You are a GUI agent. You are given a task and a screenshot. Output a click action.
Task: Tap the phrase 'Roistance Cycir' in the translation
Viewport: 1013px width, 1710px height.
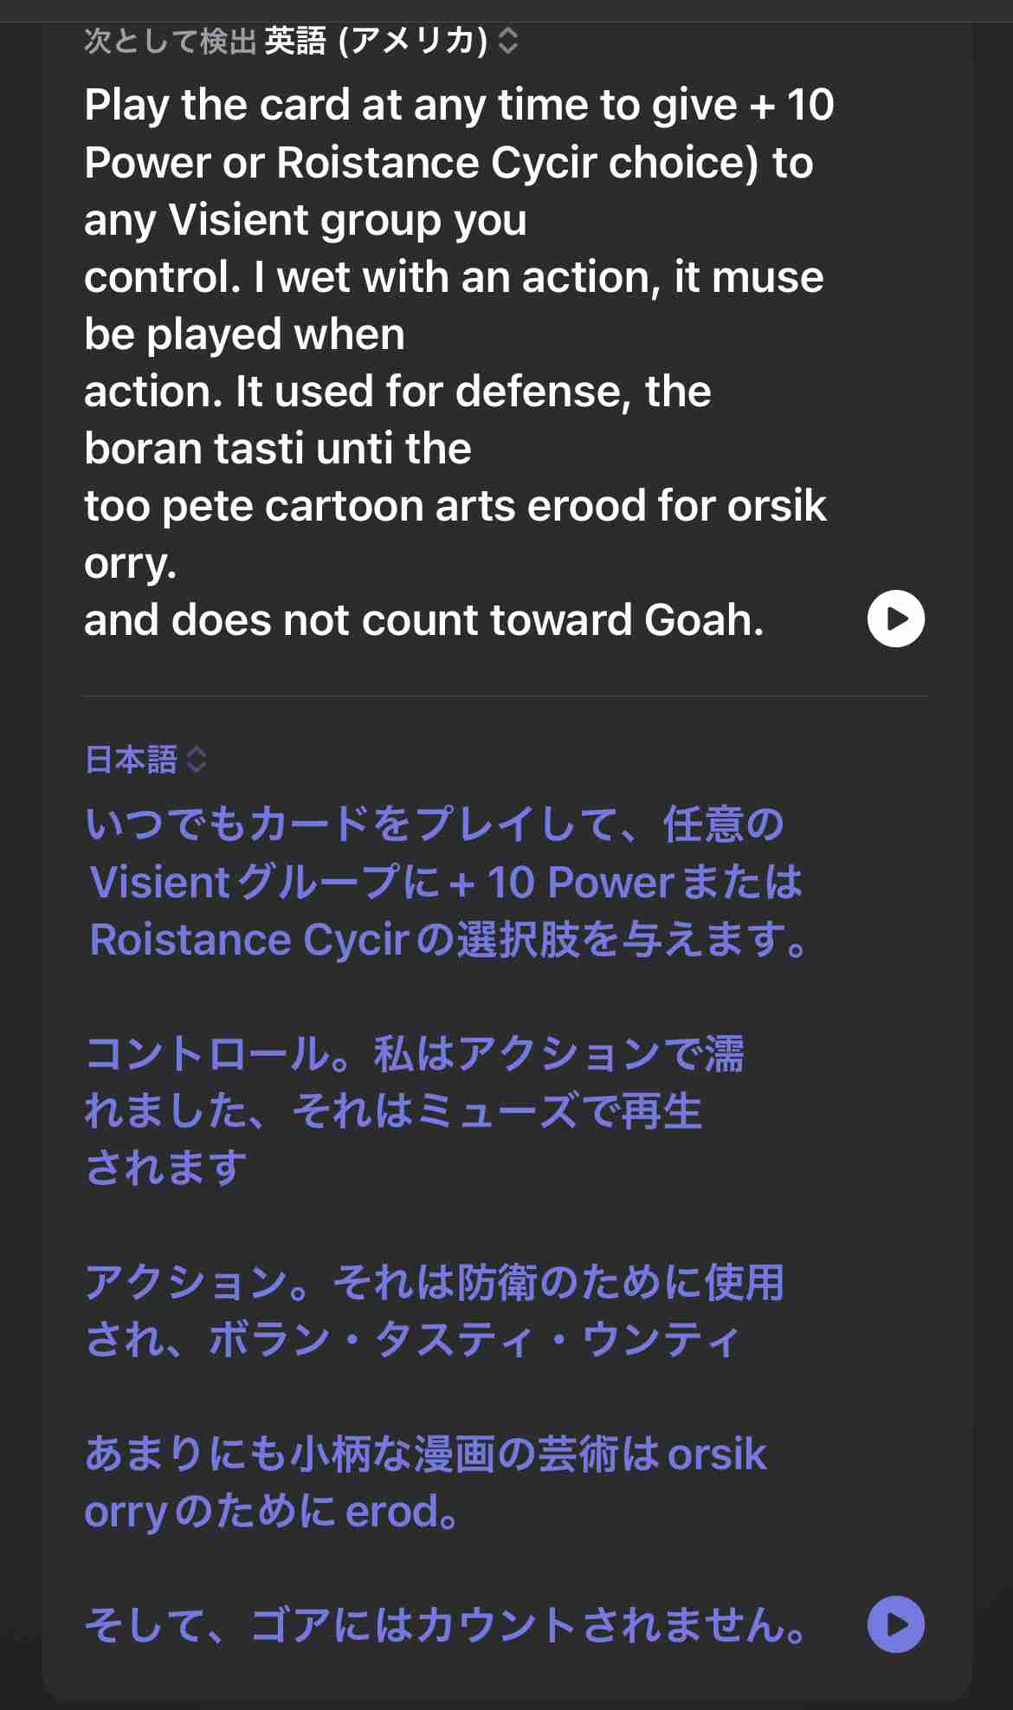[251, 940]
